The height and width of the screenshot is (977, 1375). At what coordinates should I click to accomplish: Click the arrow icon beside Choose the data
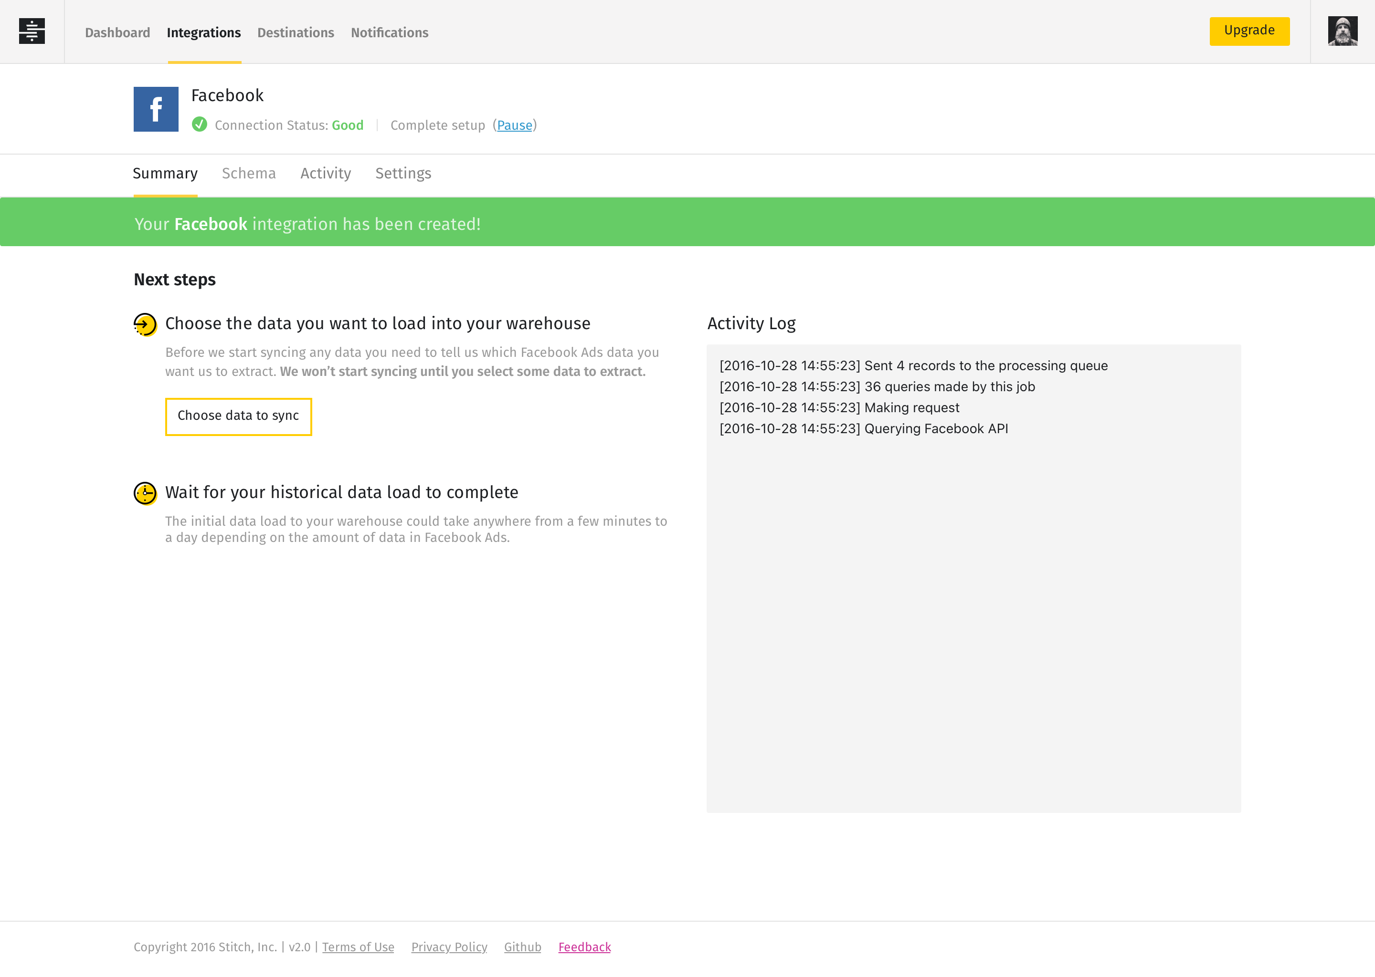tap(145, 324)
